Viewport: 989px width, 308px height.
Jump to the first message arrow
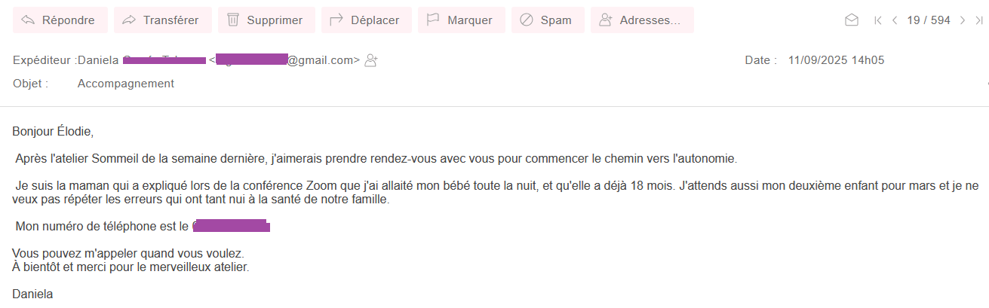(878, 20)
